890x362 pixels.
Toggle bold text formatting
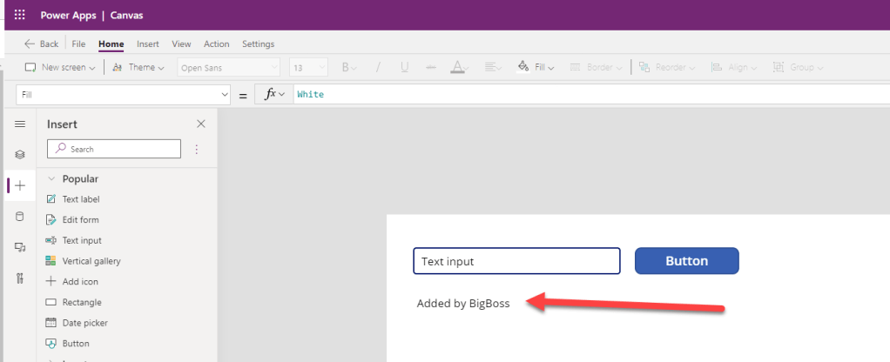tap(345, 67)
